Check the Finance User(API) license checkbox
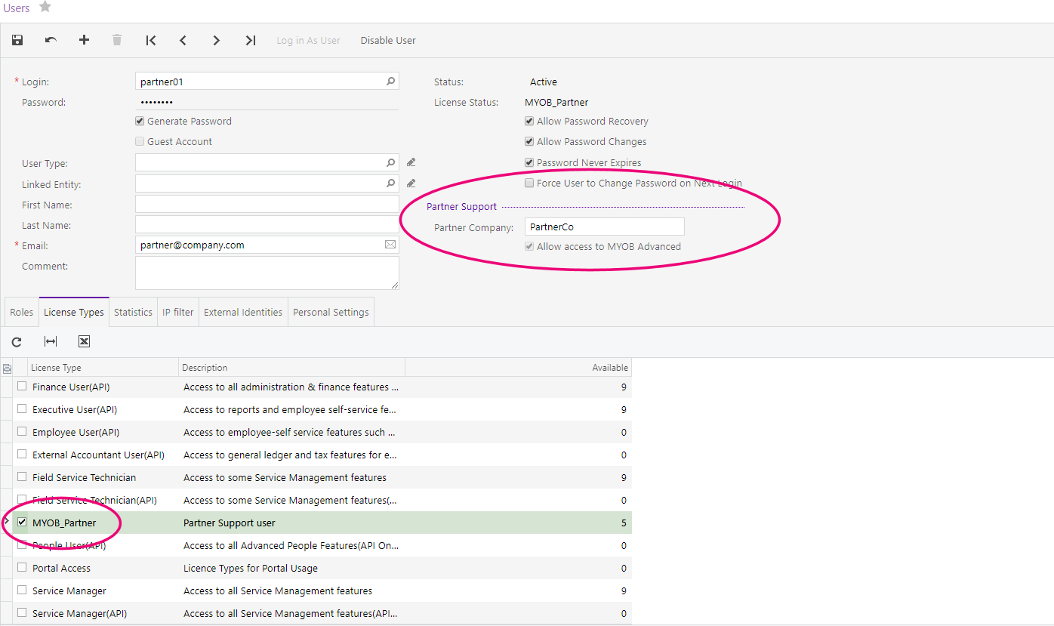 22,387
